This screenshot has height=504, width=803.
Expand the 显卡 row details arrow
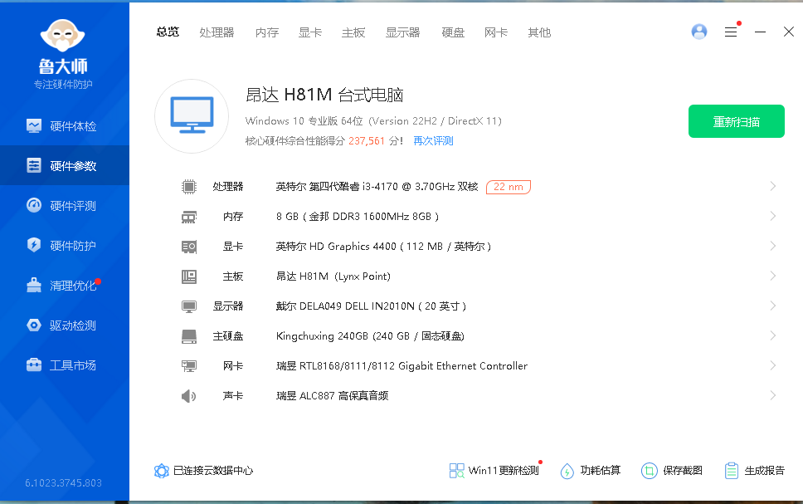tap(772, 247)
